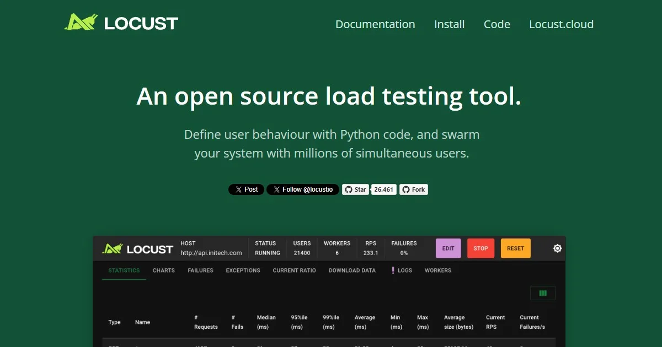Click the 'Min (ms)' column header

pyautogui.click(x=396, y=322)
